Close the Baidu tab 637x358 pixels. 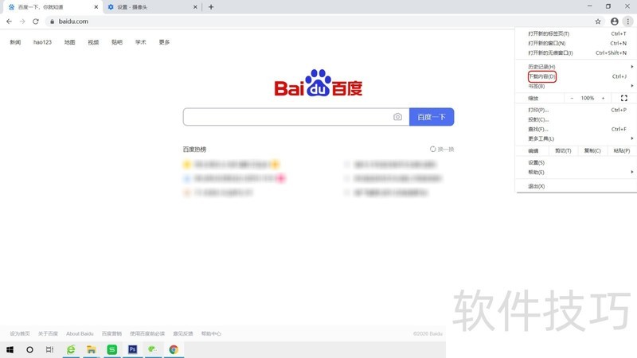[96, 7]
